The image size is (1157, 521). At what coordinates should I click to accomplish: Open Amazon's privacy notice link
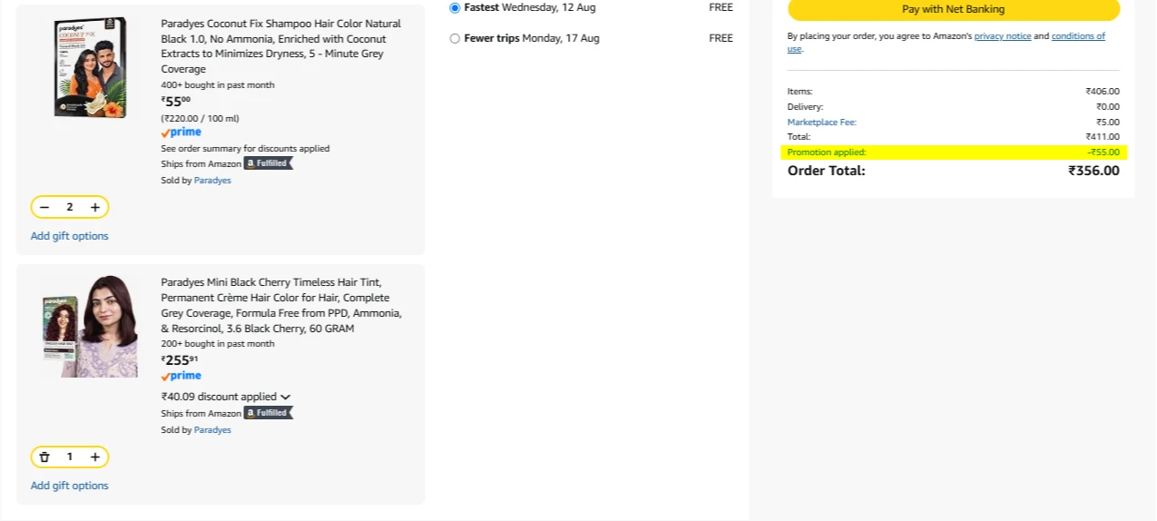1003,36
